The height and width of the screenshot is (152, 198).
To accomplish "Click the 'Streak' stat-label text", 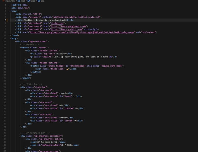I will (x=63, y=118).
